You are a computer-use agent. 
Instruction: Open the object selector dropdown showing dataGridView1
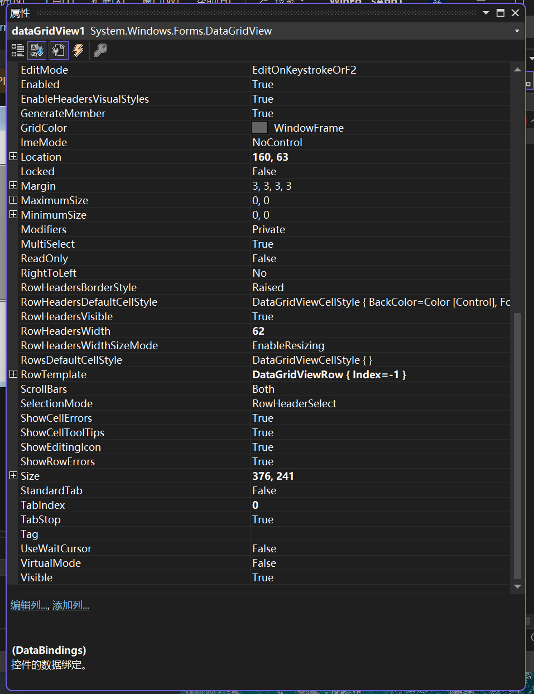tap(516, 31)
